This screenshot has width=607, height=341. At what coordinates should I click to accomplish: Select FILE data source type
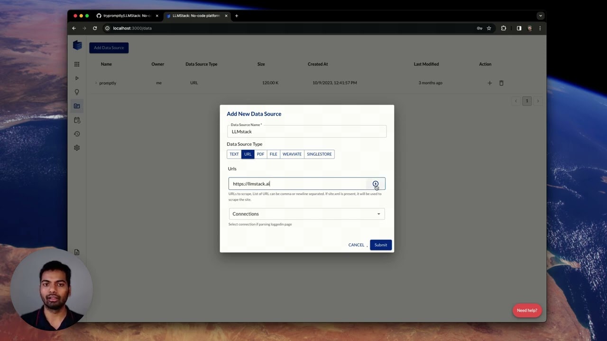click(x=274, y=154)
